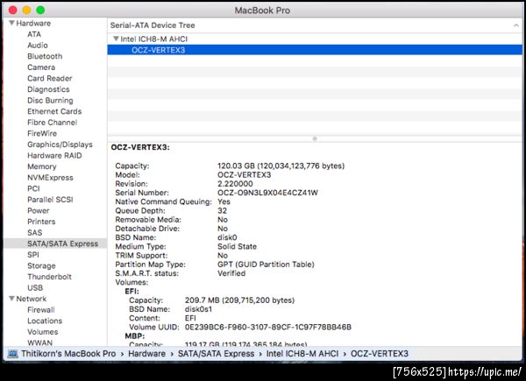
Task: Click SATA/SATA Express in the path bar
Action: 216,354
